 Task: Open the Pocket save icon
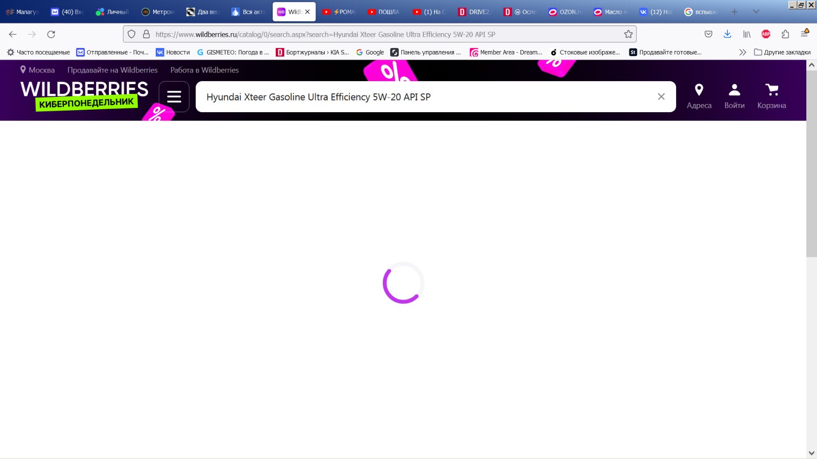click(x=708, y=34)
